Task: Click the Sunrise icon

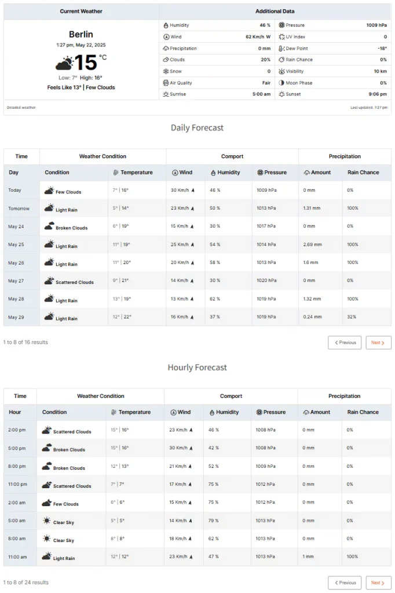Action: (166, 94)
